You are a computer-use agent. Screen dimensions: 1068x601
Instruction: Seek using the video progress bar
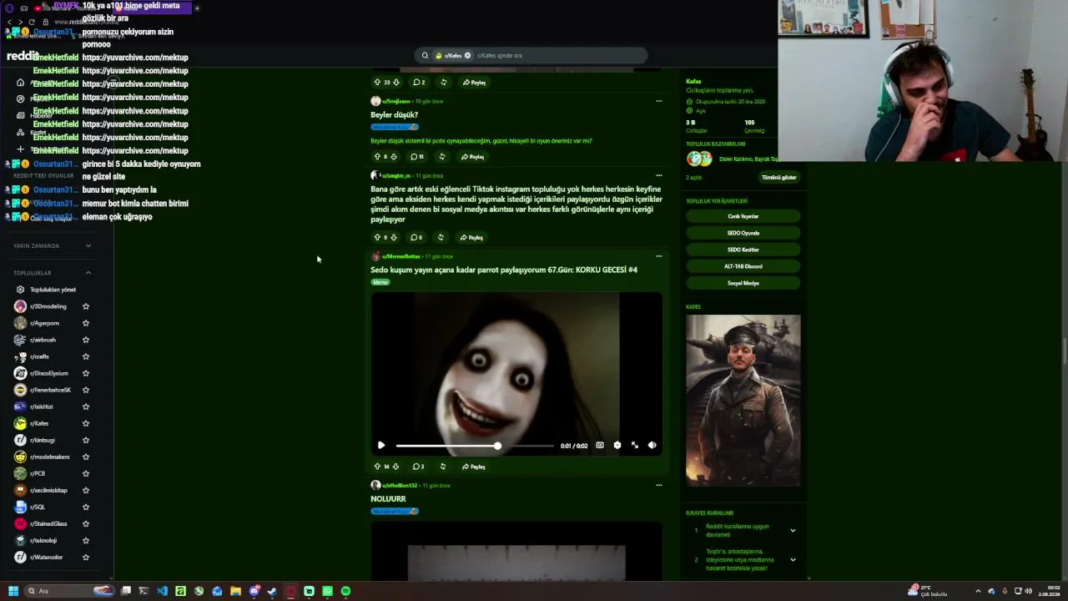tap(474, 446)
